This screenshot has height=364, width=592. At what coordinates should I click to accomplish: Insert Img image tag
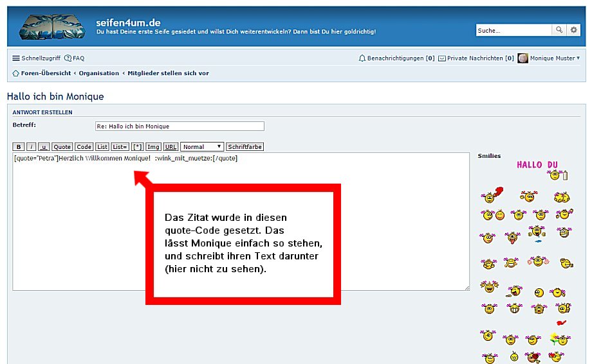pos(153,147)
